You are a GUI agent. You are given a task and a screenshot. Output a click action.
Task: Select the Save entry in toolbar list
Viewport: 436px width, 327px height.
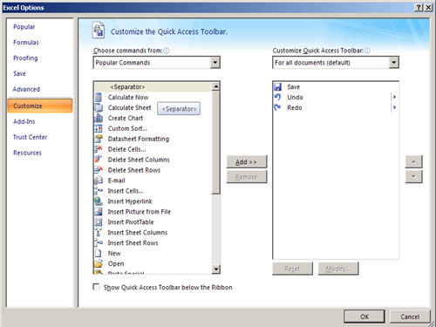[x=293, y=87]
